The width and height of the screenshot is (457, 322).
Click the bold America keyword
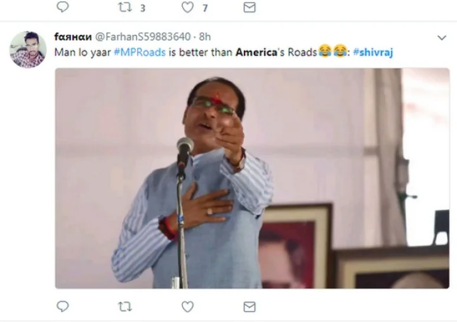click(258, 52)
